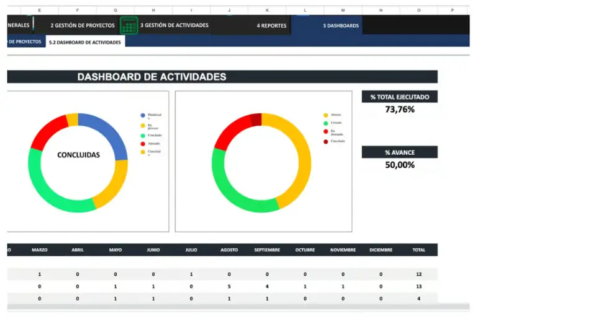Select the CONCLUIDAS donut chart center label

(x=78, y=155)
